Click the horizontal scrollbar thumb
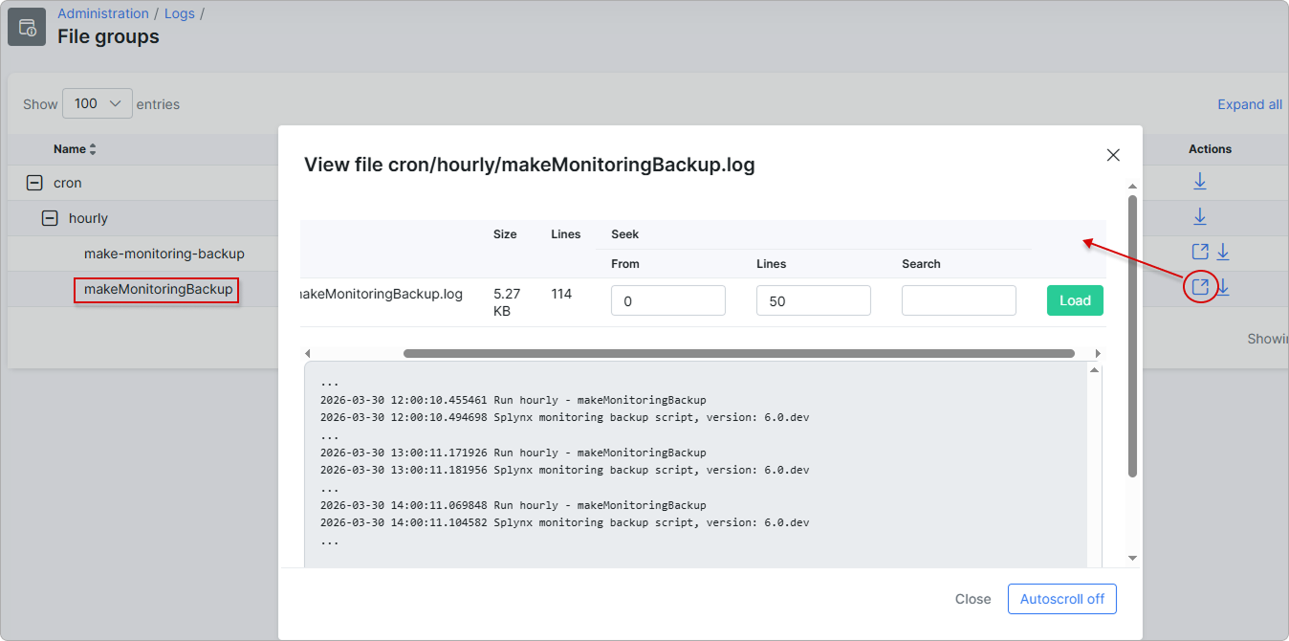This screenshot has width=1289, height=641. [739, 354]
